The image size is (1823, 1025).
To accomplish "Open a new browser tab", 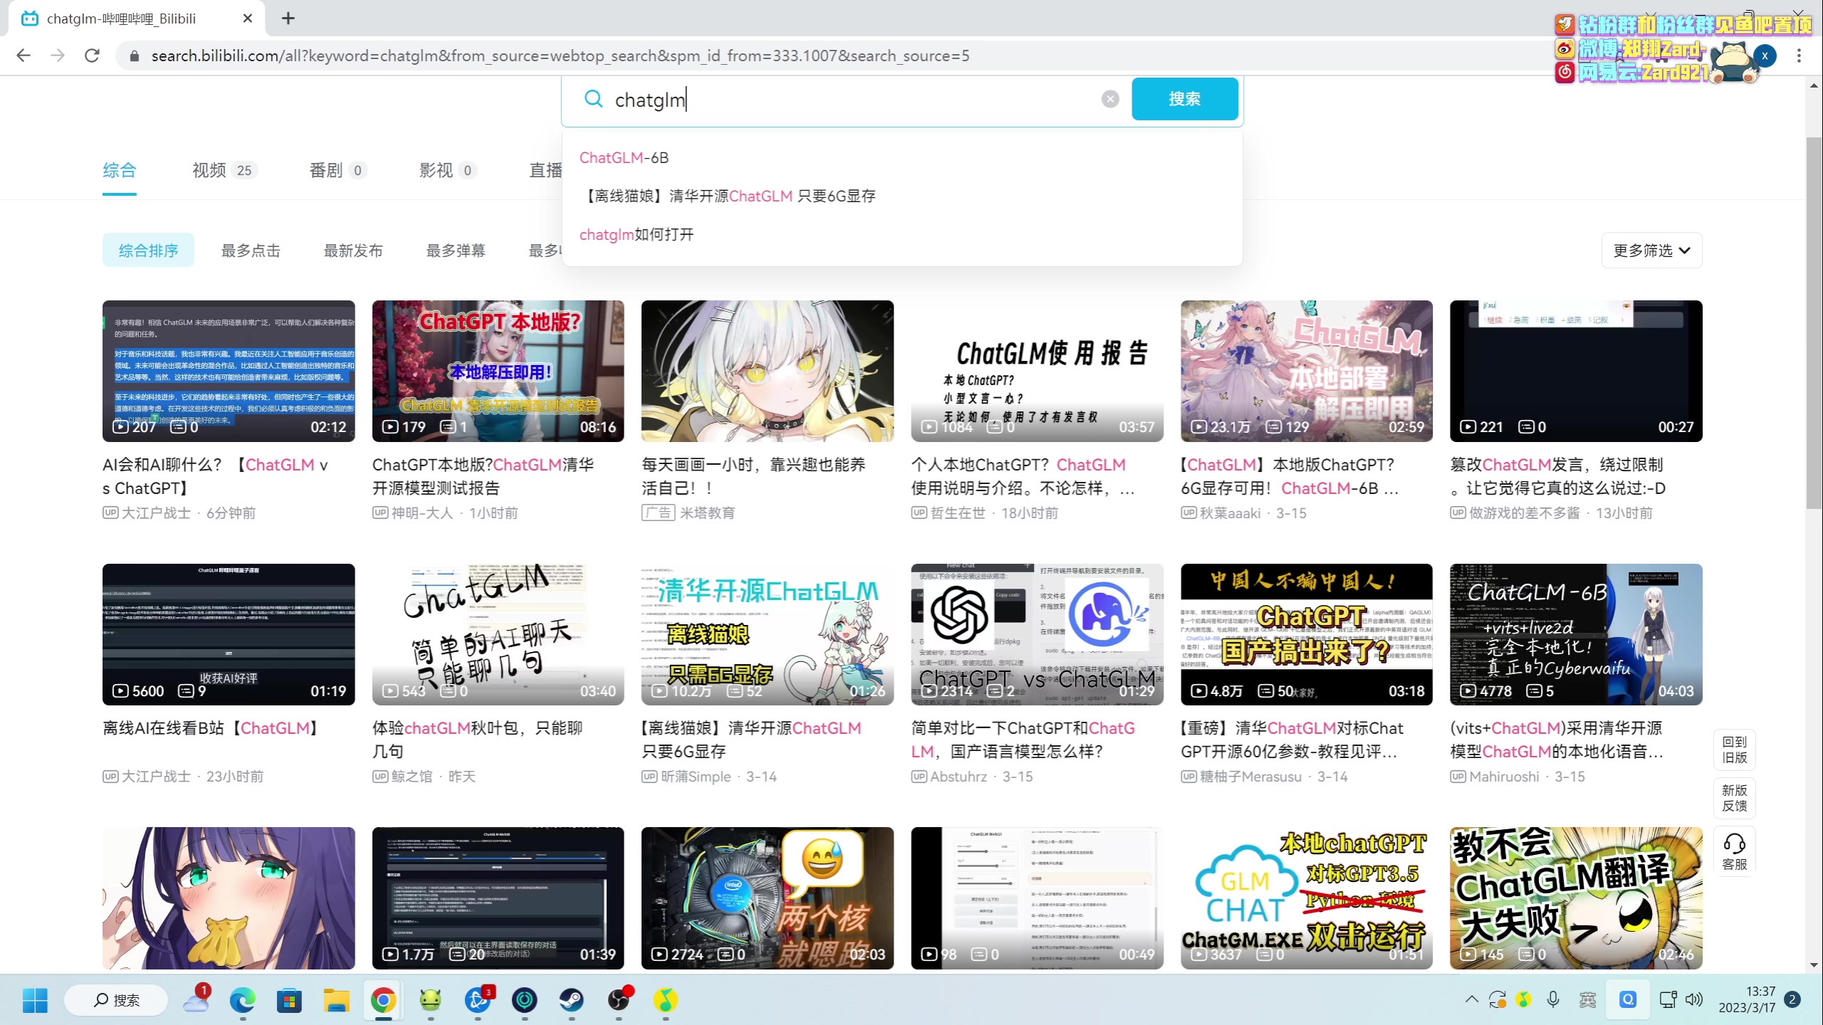I will [288, 19].
